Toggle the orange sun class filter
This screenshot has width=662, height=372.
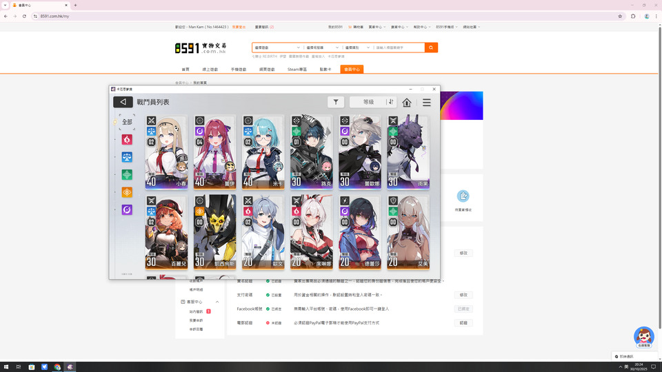coord(127,192)
